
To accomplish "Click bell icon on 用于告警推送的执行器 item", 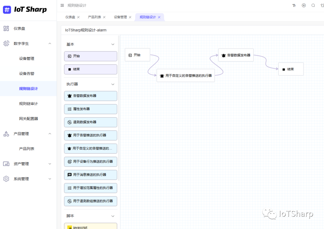I will tap(70, 135).
